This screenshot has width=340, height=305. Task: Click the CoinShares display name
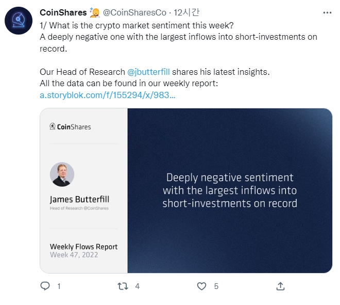click(x=63, y=12)
